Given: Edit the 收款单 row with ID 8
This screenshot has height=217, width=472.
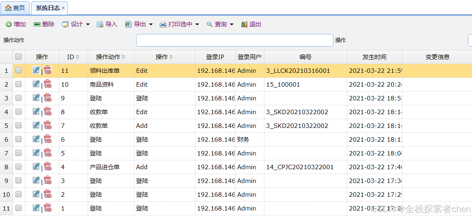Looking at the screenshot, I should [36, 112].
